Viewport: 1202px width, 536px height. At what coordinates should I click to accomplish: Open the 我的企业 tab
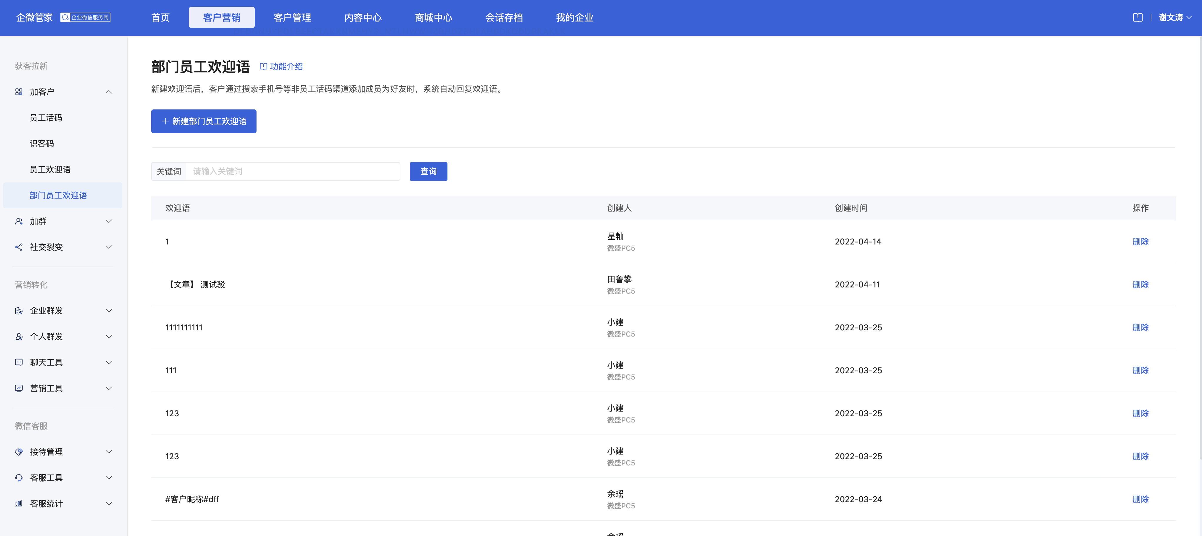coord(575,18)
